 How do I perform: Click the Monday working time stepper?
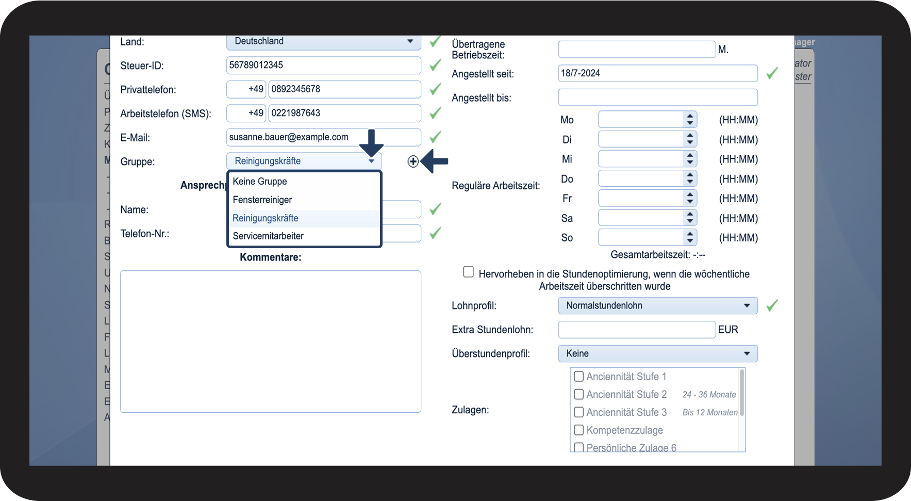(690, 120)
